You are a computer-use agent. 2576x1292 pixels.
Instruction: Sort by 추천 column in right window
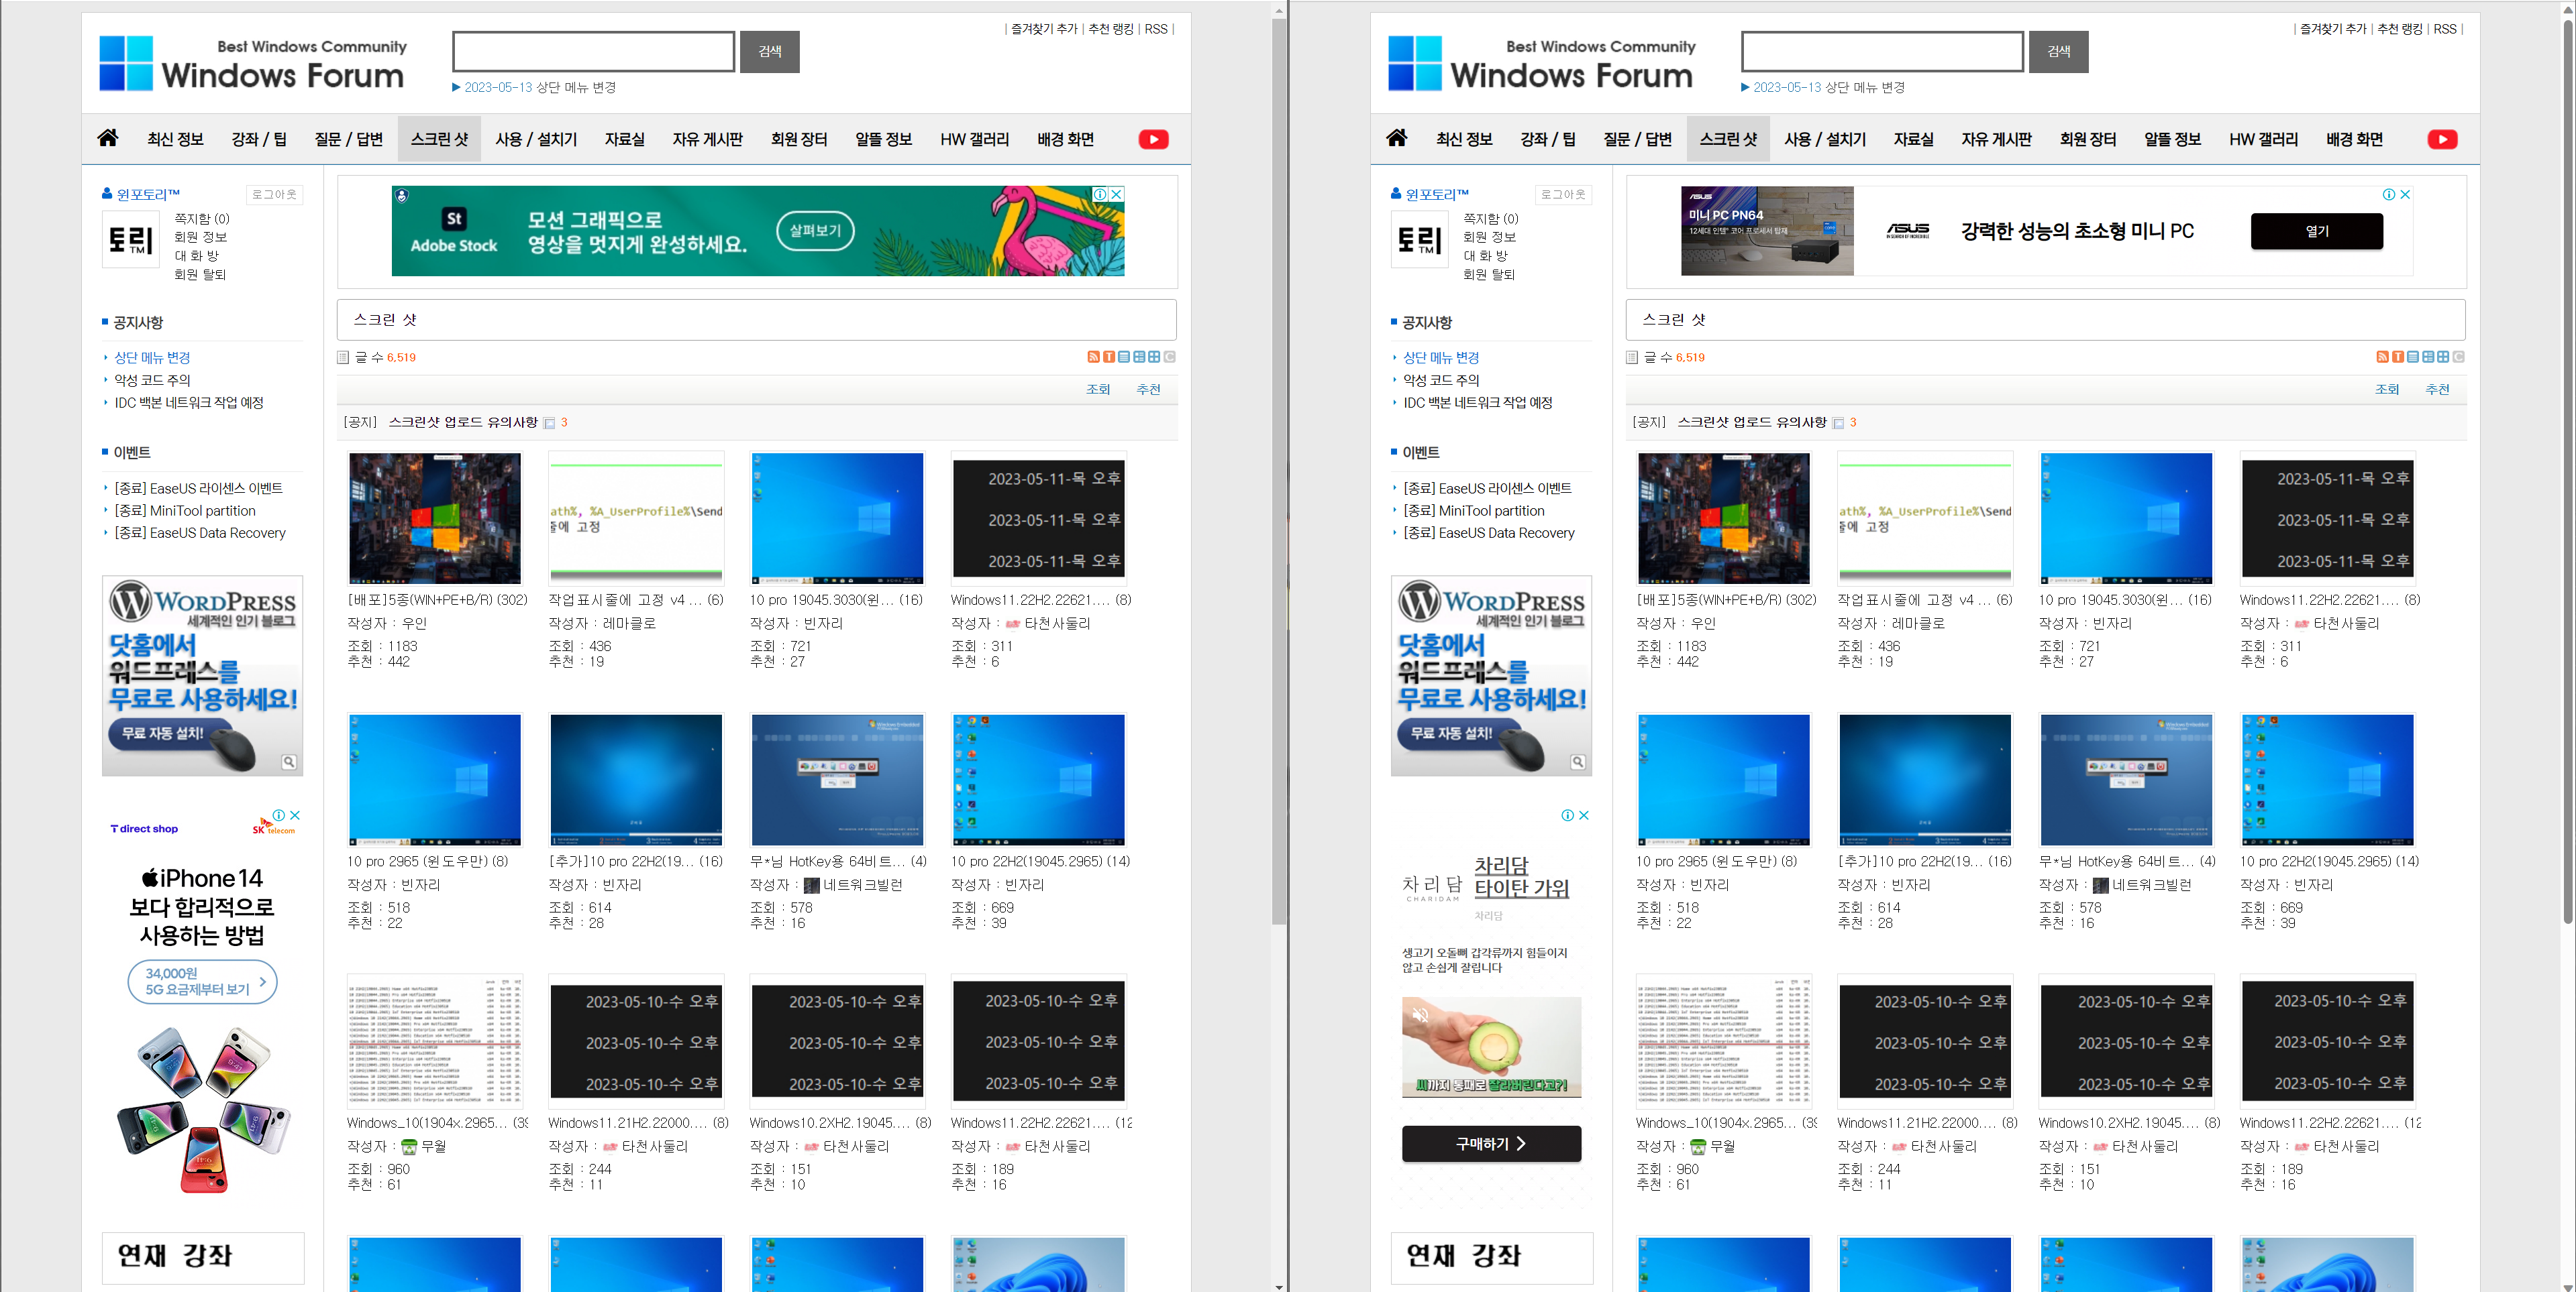pos(2437,390)
